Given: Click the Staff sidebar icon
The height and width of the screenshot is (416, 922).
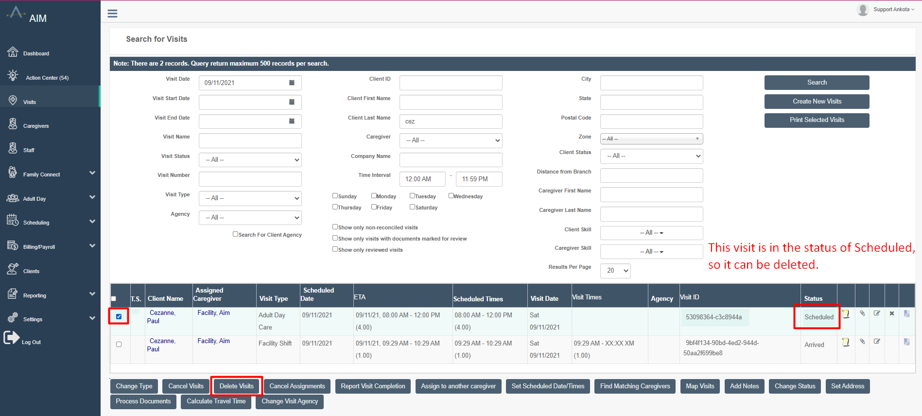Looking at the screenshot, I should pyautogui.click(x=13, y=148).
